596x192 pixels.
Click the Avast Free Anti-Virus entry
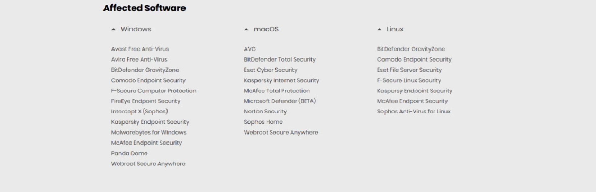point(140,49)
